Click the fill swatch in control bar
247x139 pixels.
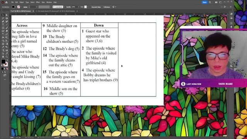(x=14, y=7)
